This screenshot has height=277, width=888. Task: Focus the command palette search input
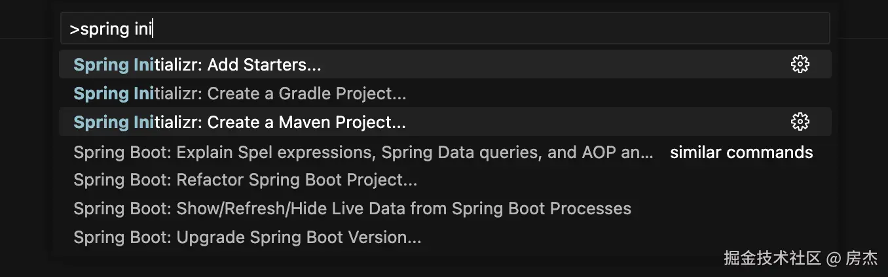click(x=458, y=29)
